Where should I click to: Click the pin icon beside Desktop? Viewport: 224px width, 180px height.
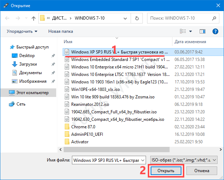[x=53, y=56]
